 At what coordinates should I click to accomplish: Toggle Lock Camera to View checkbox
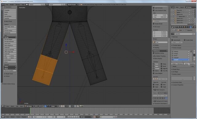[x=154, y=10]
